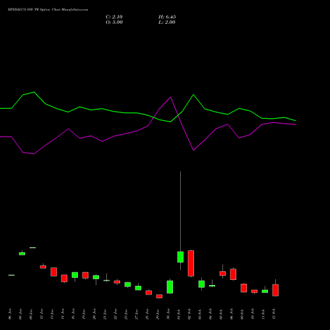Select the red candle above 09 Feb
The image size is (330, 330).
pyautogui.click(x=244, y=288)
